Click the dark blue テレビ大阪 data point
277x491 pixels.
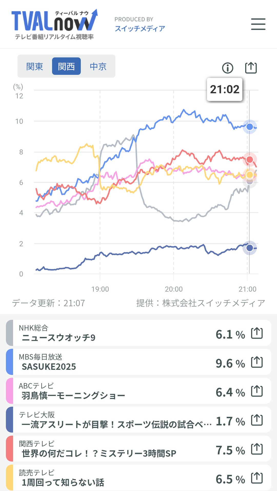click(250, 248)
